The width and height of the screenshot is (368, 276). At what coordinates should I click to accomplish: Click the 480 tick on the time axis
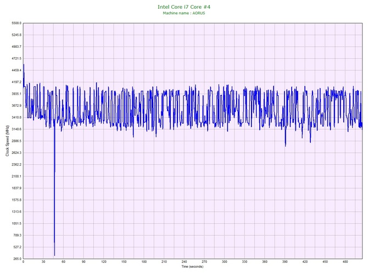tap(345, 262)
